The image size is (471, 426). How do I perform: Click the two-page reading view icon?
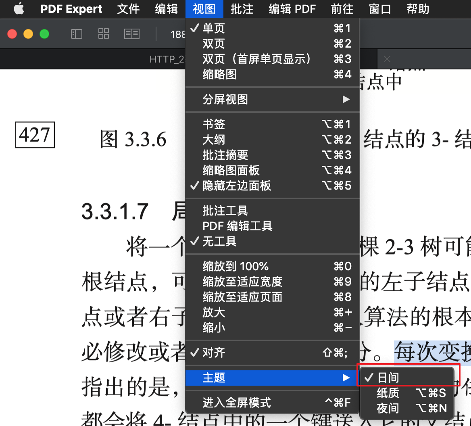point(132,34)
